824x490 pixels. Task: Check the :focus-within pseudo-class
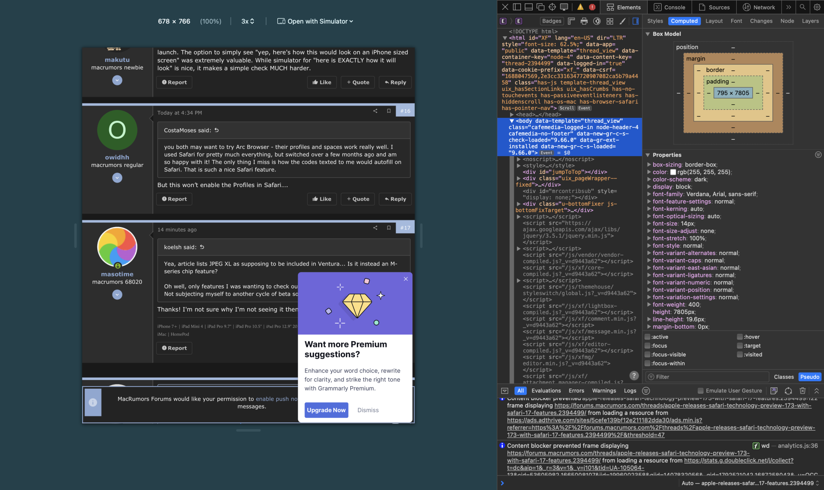coord(647,363)
